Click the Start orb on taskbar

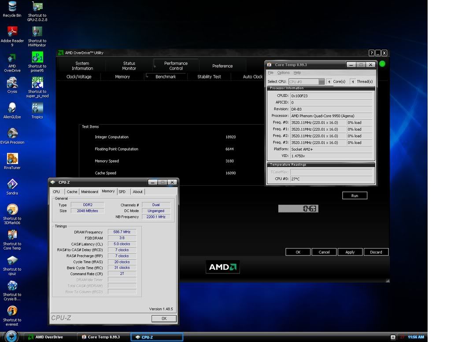pyautogui.click(x=12, y=337)
